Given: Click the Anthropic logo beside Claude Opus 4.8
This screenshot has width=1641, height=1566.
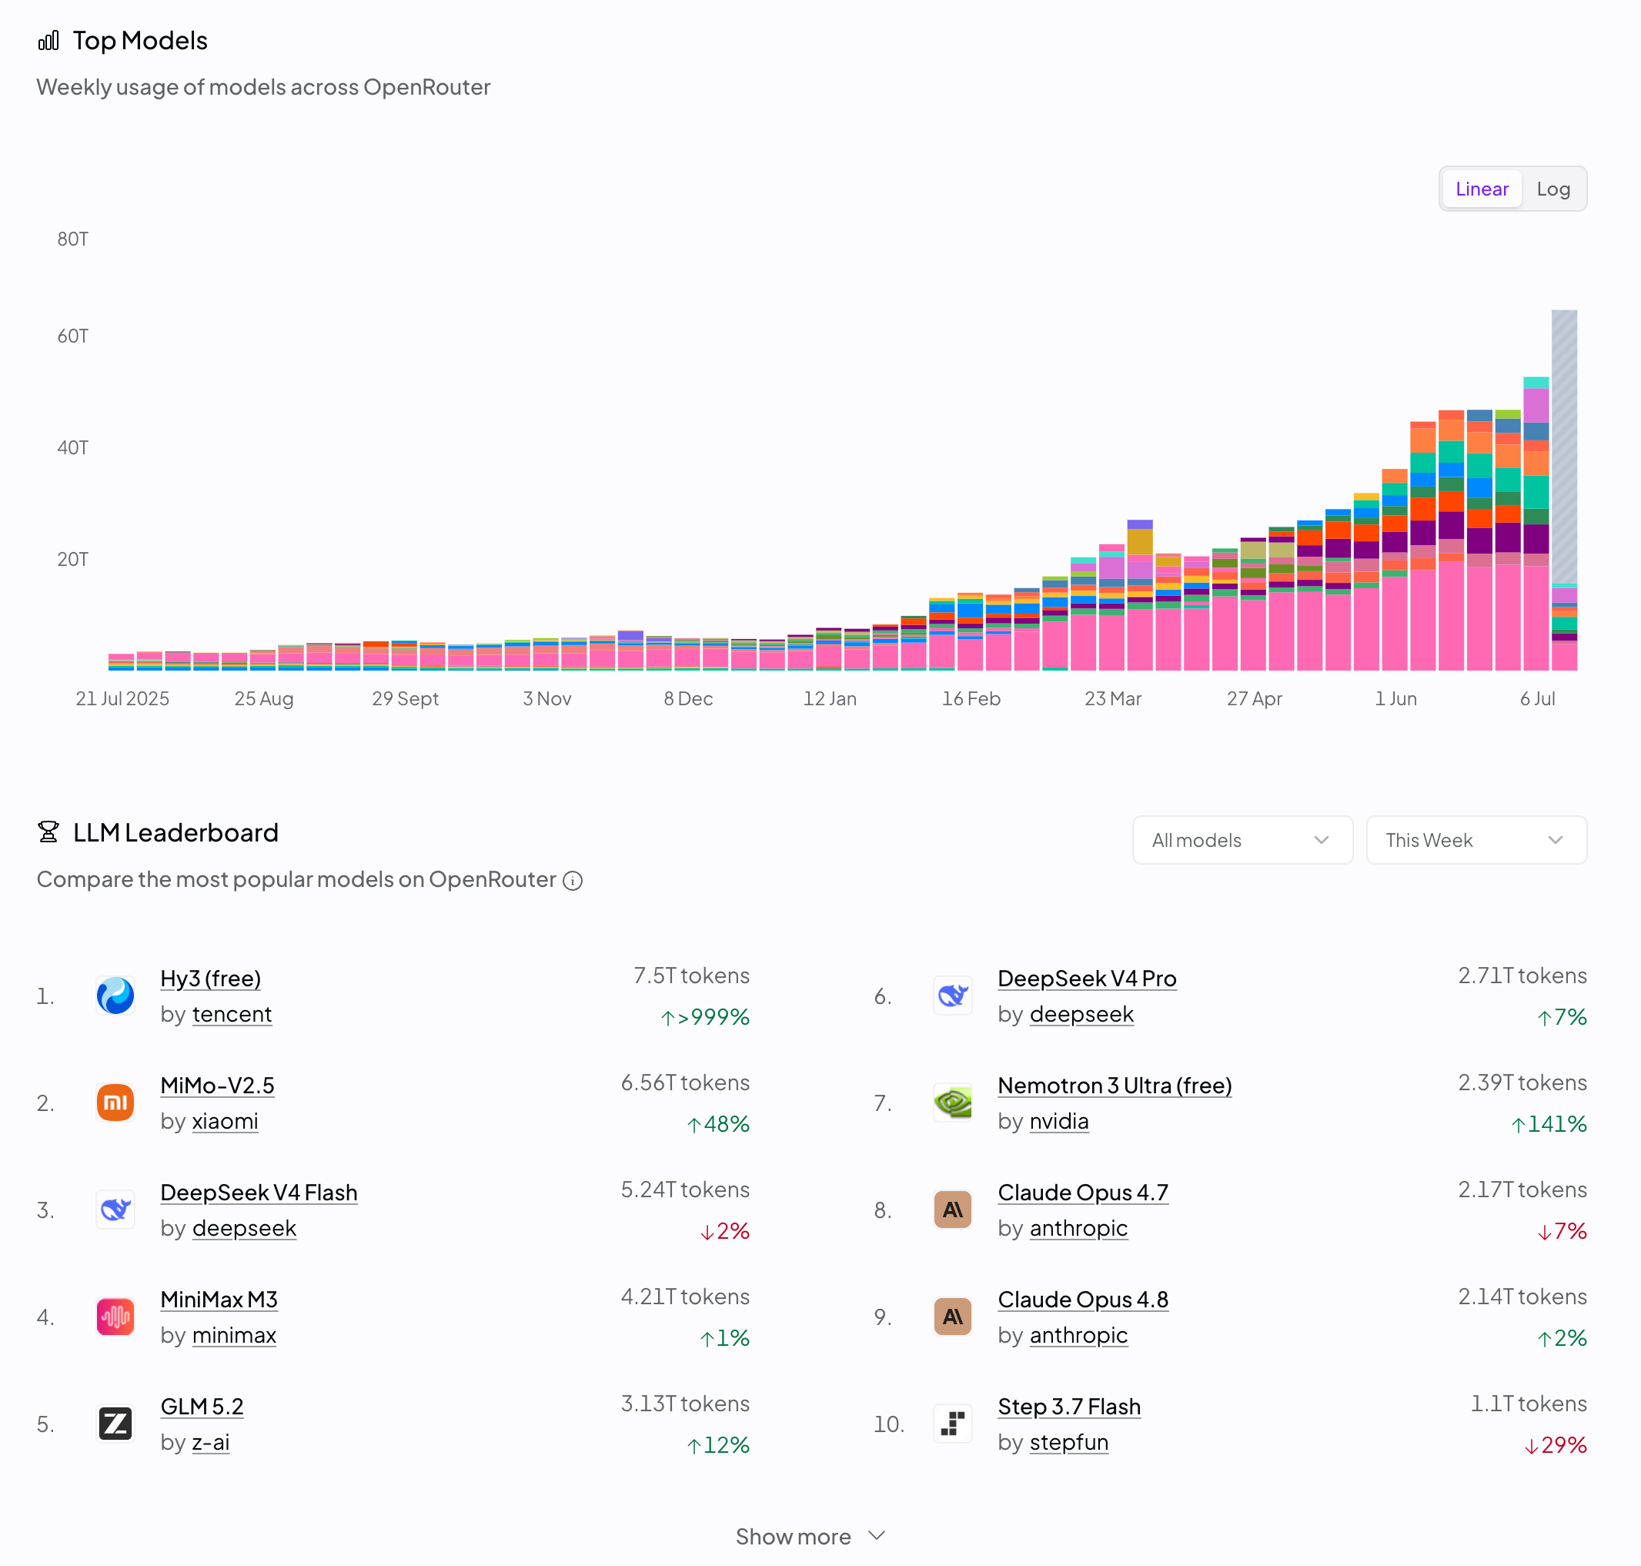Looking at the screenshot, I should point(952,1317).
